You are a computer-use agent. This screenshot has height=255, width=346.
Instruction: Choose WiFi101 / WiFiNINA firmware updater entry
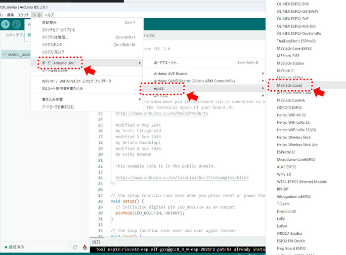click(87, 81)
